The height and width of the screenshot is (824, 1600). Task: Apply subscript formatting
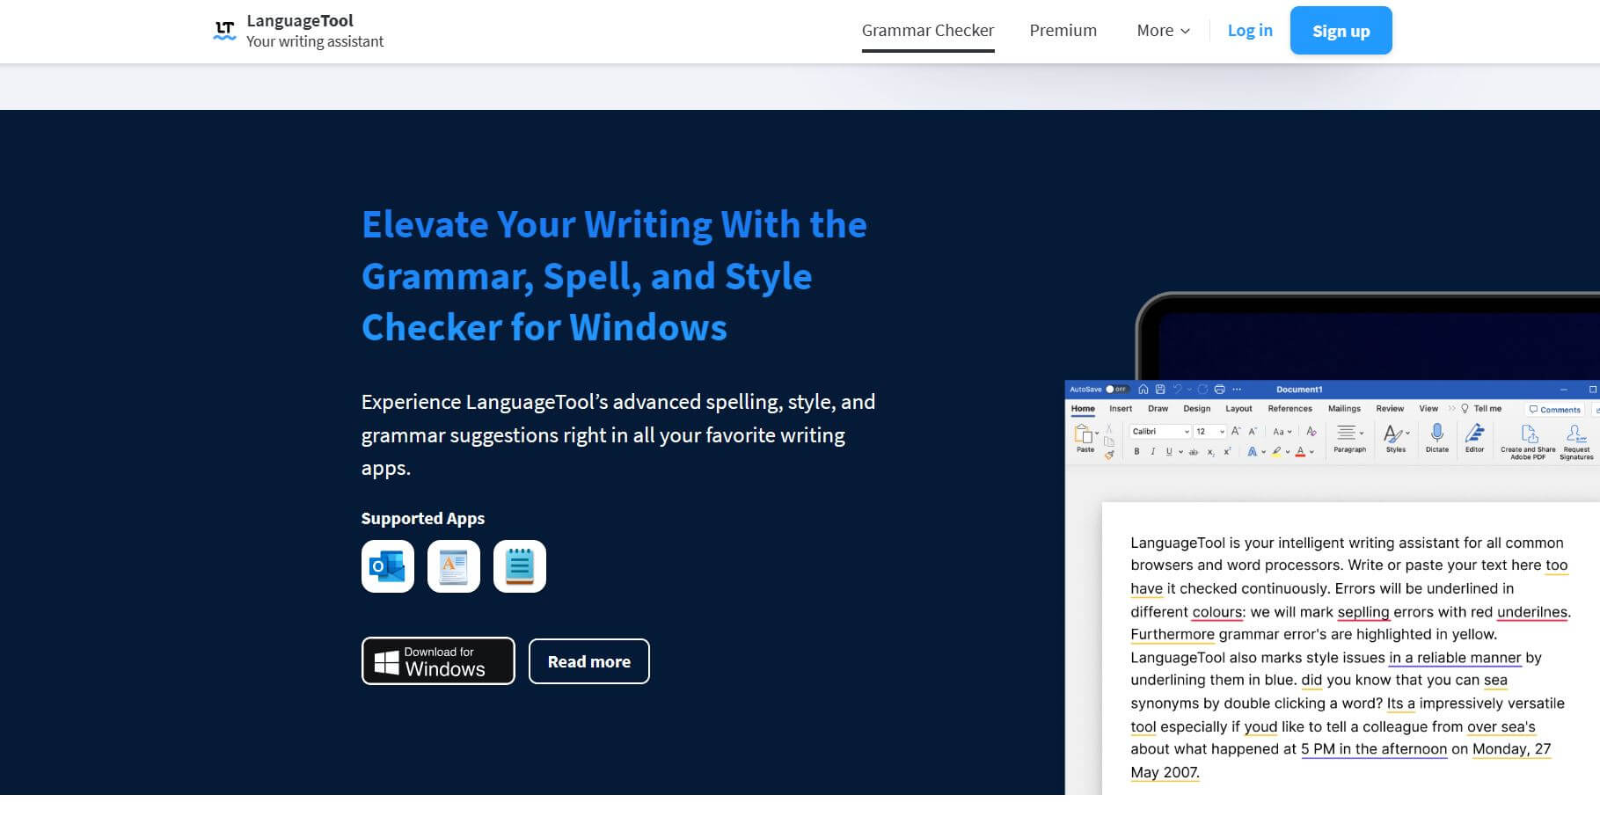[x=1211, y=452]
